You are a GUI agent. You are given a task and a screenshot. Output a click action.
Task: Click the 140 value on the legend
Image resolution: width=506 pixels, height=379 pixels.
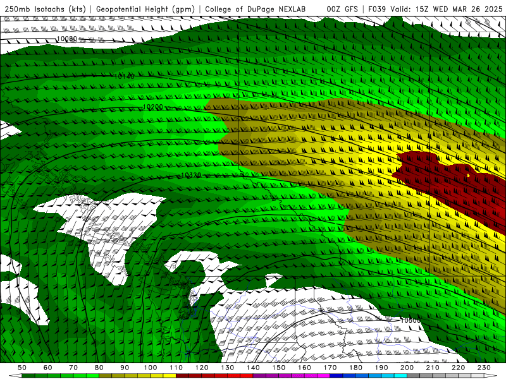coord(253,368)
